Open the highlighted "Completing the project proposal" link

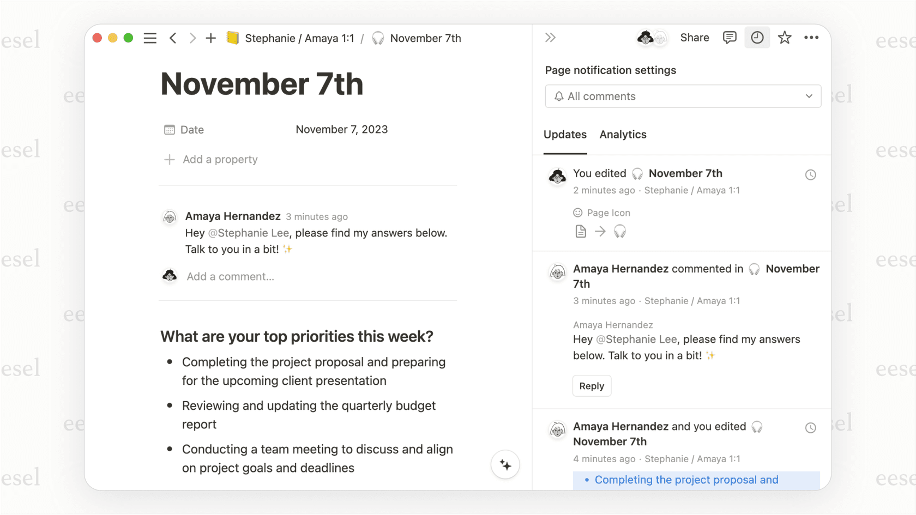coord(686,480)
